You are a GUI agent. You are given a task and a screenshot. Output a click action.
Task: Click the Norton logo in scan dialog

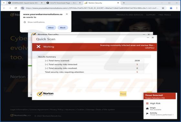pos(45,94)
